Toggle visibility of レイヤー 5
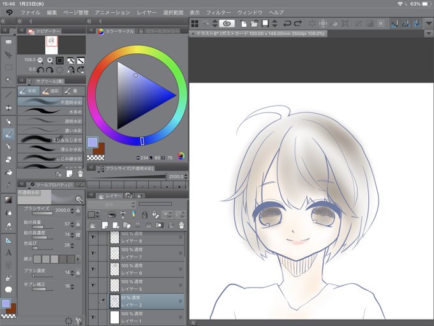 [93, 285]
